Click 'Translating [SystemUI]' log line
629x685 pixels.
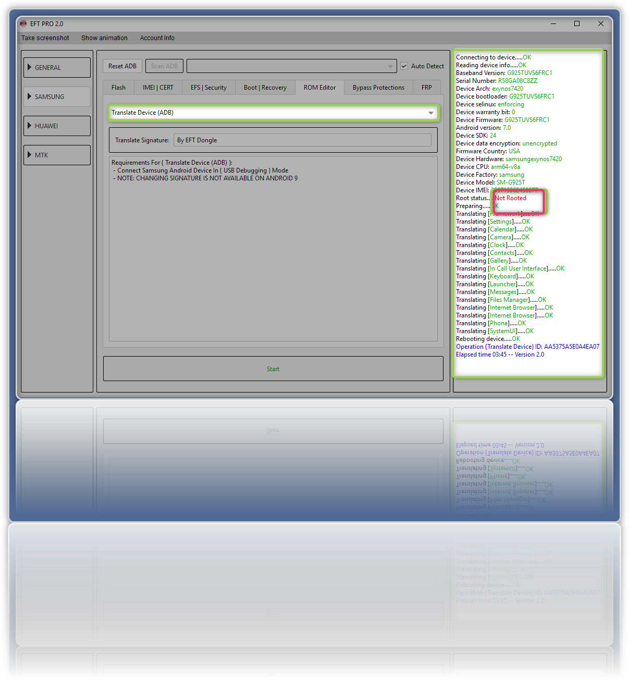pyautogui.click(x=495, y=331)
